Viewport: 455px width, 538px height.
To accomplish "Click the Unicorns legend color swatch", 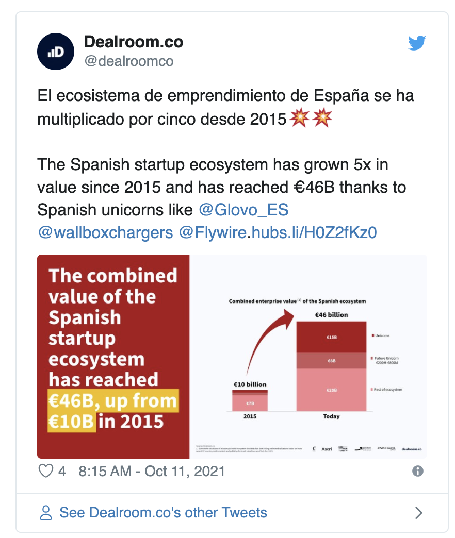I will [373, 335].
